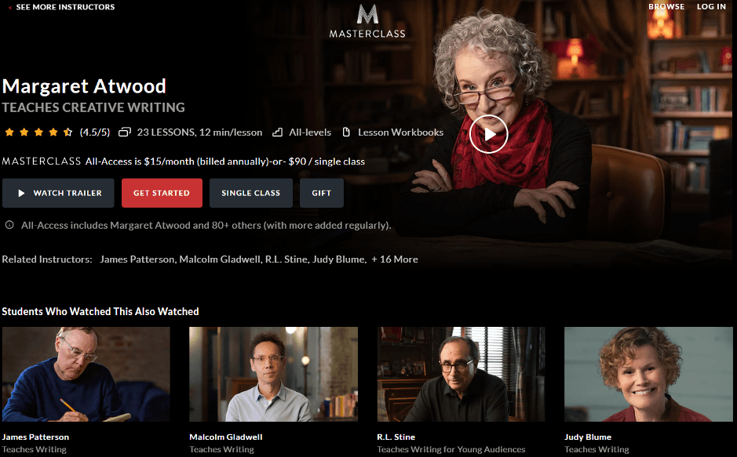
Task: Click the red Get Started button
Action: [x=162, y=193]
